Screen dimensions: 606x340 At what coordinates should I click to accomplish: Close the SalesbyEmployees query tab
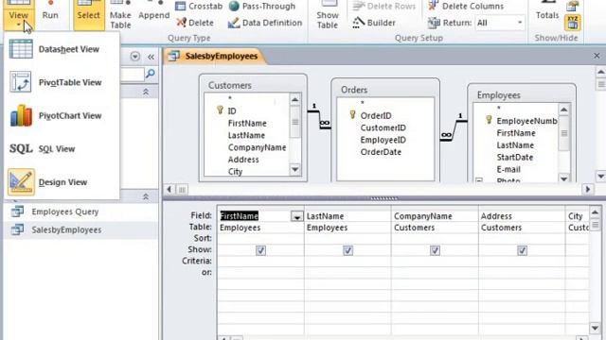tap(597, 56)
